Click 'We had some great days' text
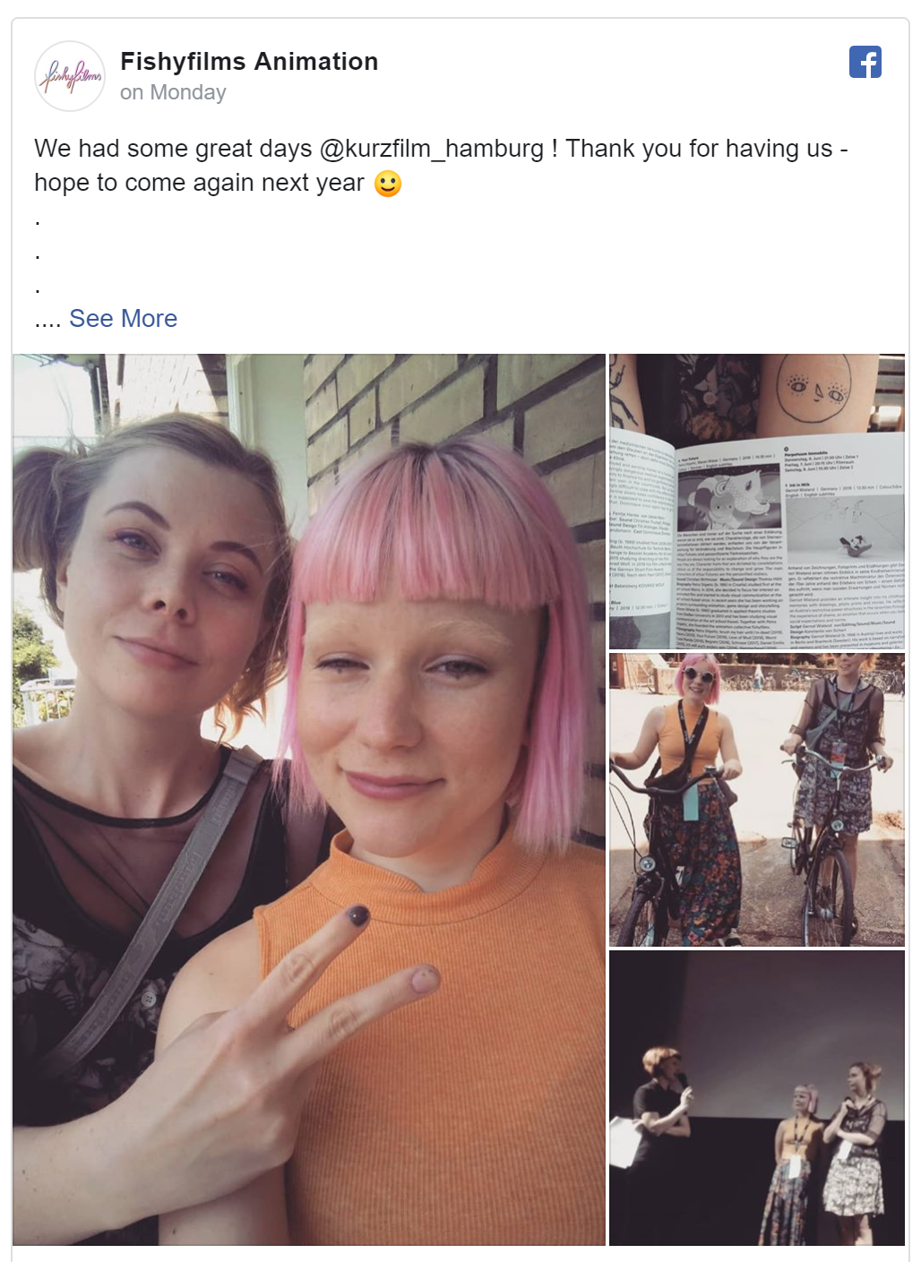921x1262 pixels. coord(173,149)
